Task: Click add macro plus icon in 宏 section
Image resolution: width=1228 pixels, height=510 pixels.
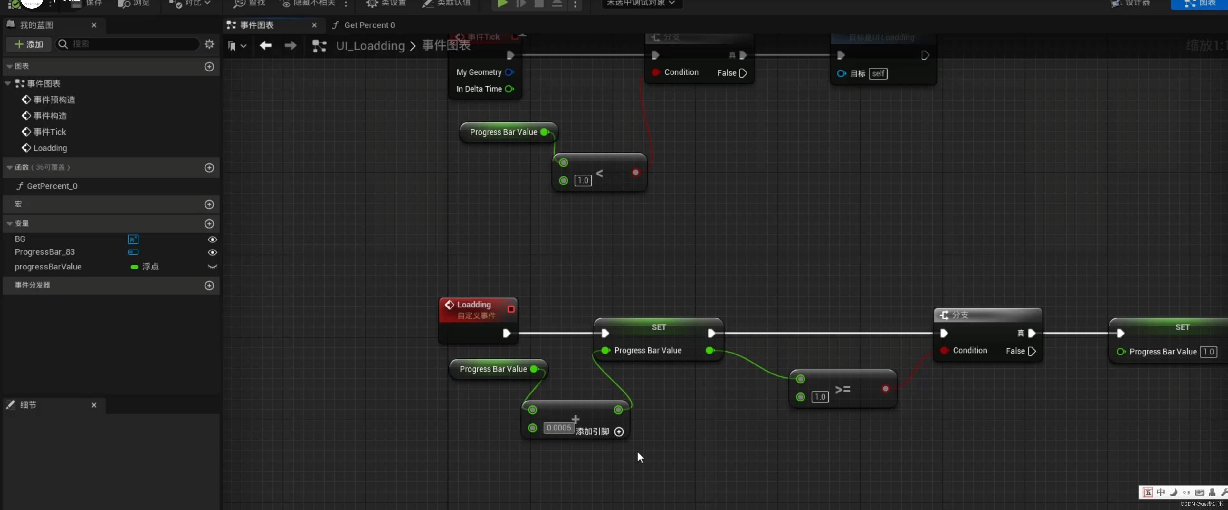Action: coord(209,204)
